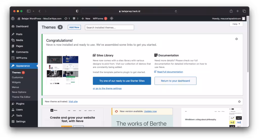Reload the page in Safari
The image size is (259, 140).
coord(176,11)
